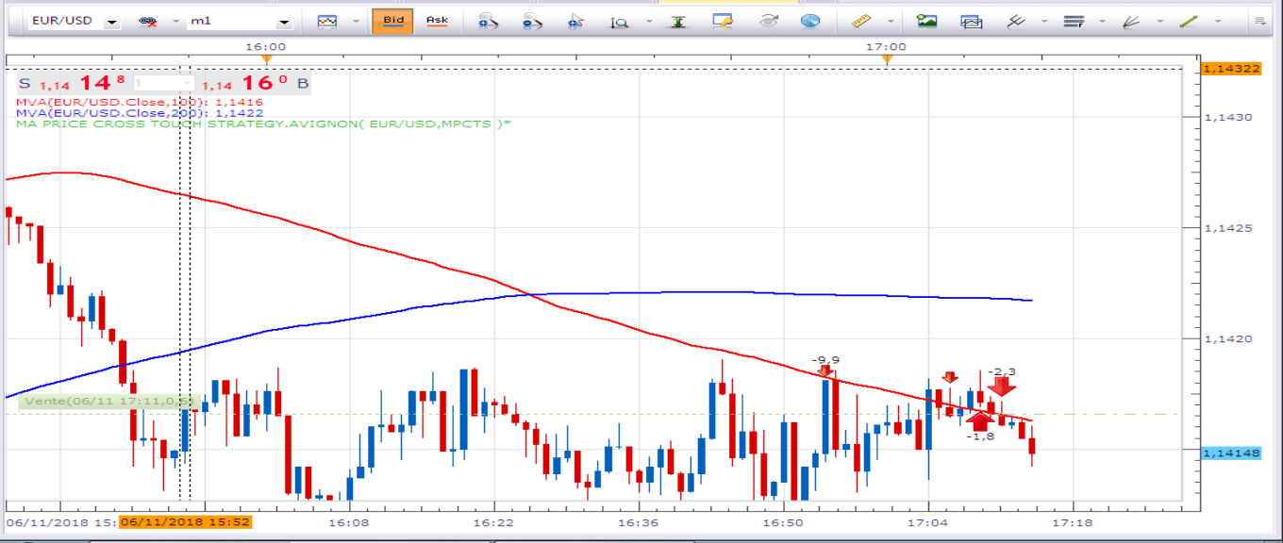Click the blue globe icon
This screenshot has width=1283, height=543.
click(x=810, y=21)
